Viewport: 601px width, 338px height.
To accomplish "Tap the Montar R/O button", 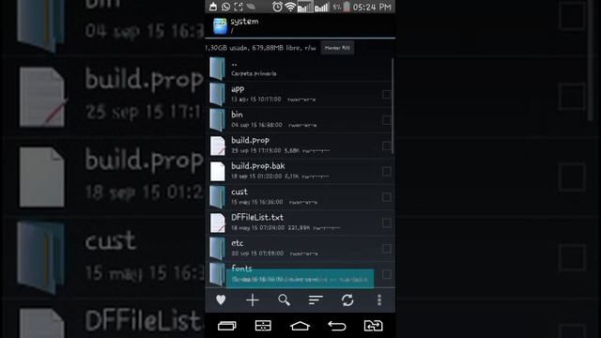I will coord(337,48).
